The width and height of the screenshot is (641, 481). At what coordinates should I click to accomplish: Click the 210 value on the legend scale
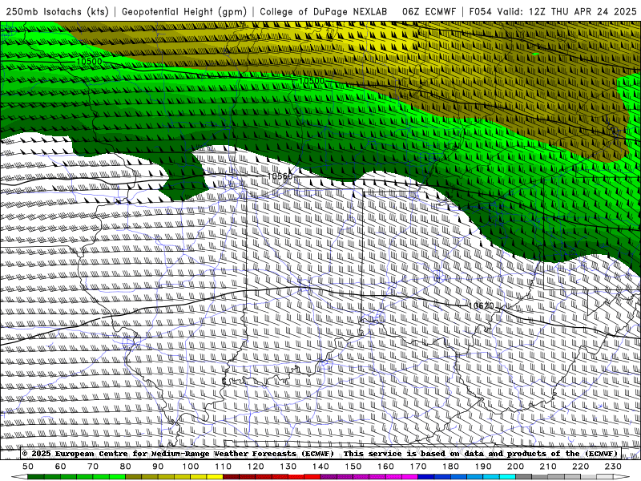point(548,467)
